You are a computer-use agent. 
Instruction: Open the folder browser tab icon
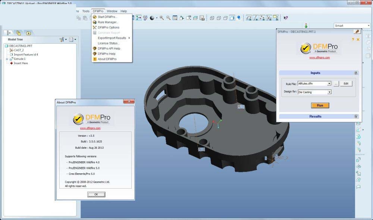(18, 33)
